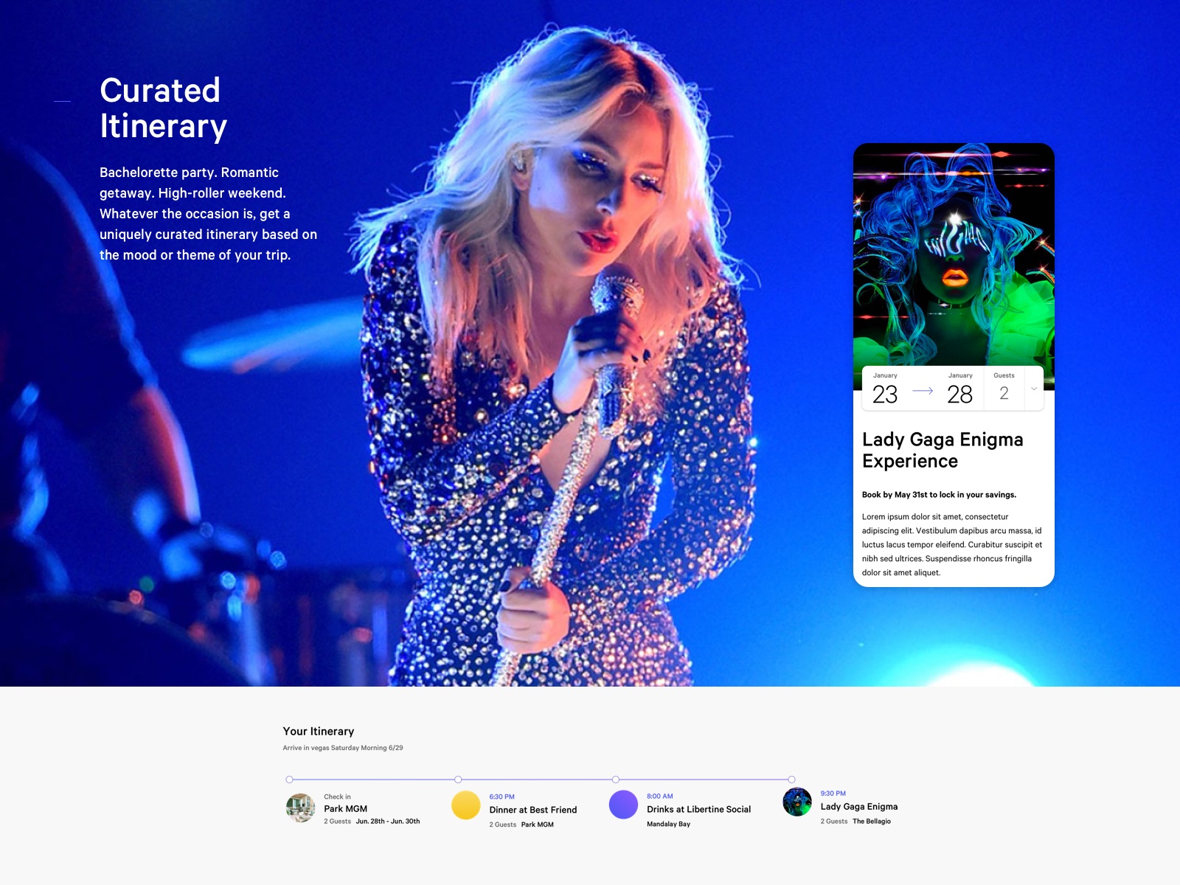
Task: Open the Guests dropdown chevron
Action: (x=1034, y=389)
